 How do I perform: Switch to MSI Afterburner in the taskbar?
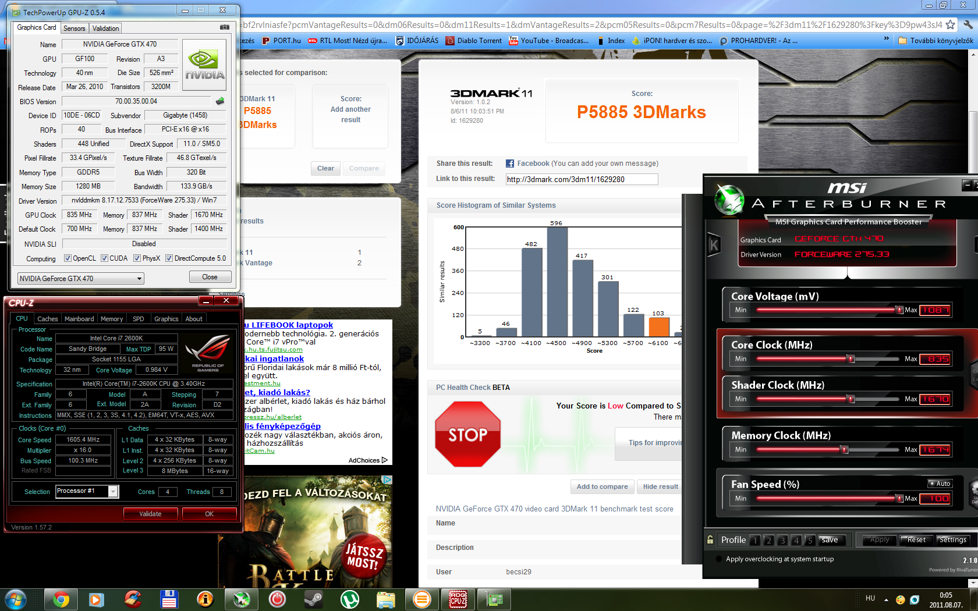pyautogui.click(x=242, y=599)
